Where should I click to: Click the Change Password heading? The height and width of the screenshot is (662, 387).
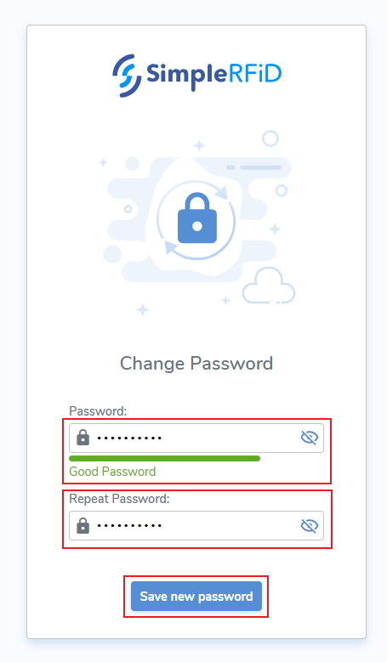pyautogui.click(x=196, y=364)
